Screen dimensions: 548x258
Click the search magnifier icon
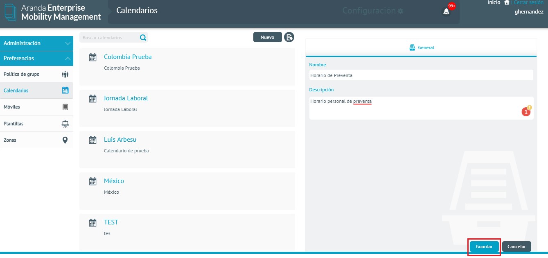(143, 38)
